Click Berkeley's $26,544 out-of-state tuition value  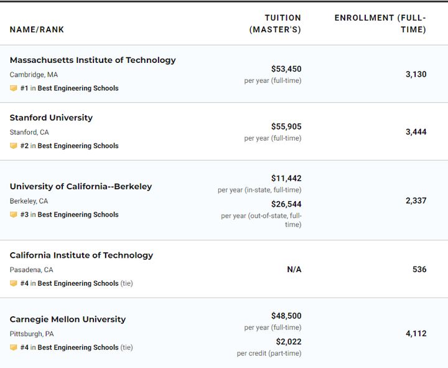(286, 204)
